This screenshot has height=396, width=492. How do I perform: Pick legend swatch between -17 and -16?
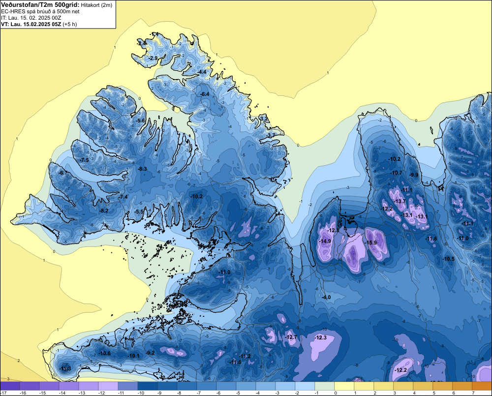(10, 386)
